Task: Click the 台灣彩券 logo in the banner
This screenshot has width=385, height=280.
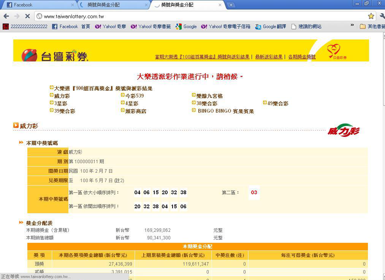Action: click(x=55, y=55)
